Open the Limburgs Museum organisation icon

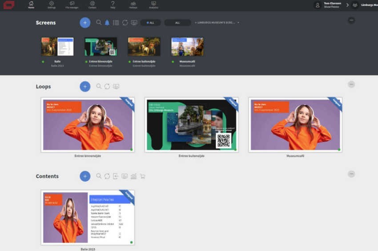(355, 5)
